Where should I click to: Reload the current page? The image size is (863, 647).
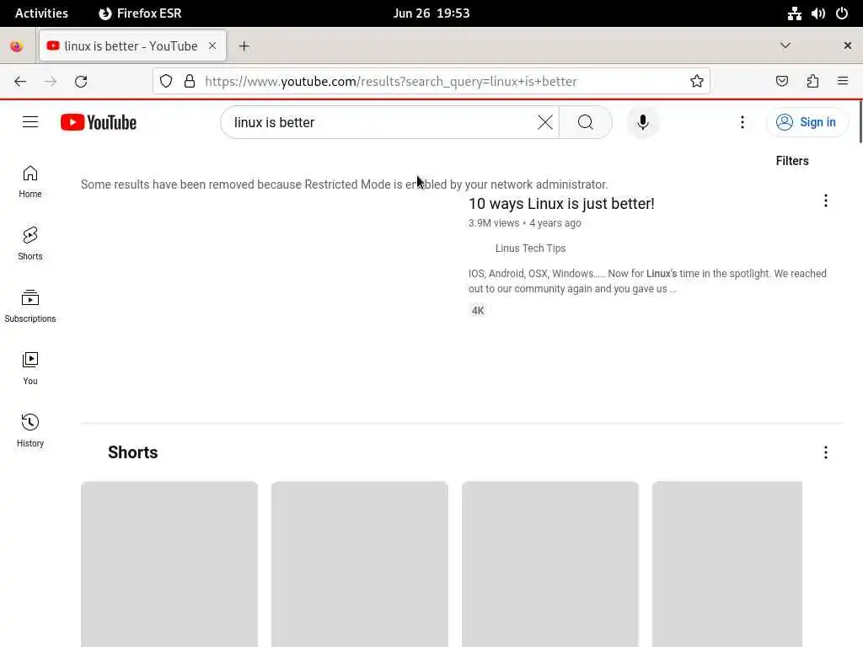pos(81,82)
